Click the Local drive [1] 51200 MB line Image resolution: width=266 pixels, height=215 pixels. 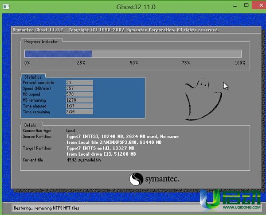(101, 154)
